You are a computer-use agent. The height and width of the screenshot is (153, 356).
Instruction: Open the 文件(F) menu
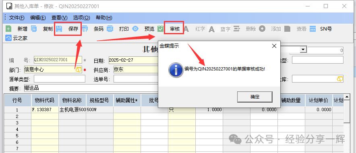17,17
